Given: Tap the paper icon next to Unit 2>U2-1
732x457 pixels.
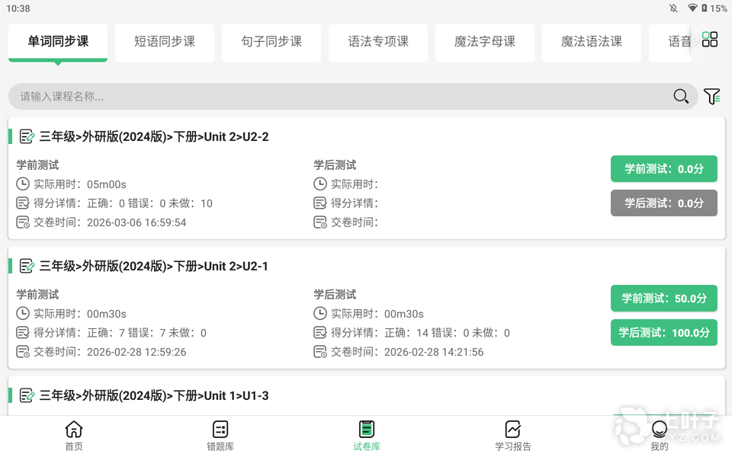Looking at the screenshot, I should point(27,267).
